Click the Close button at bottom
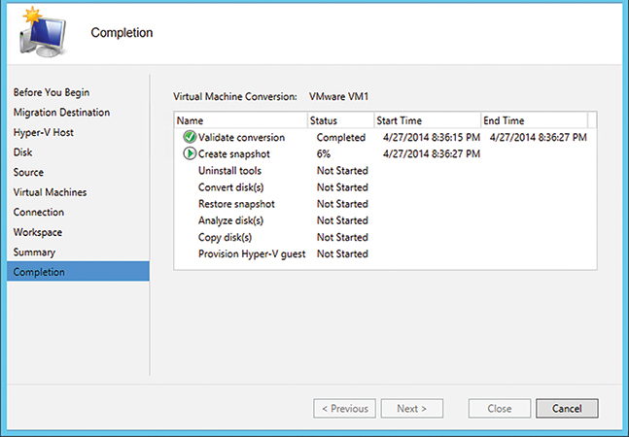 500,408
